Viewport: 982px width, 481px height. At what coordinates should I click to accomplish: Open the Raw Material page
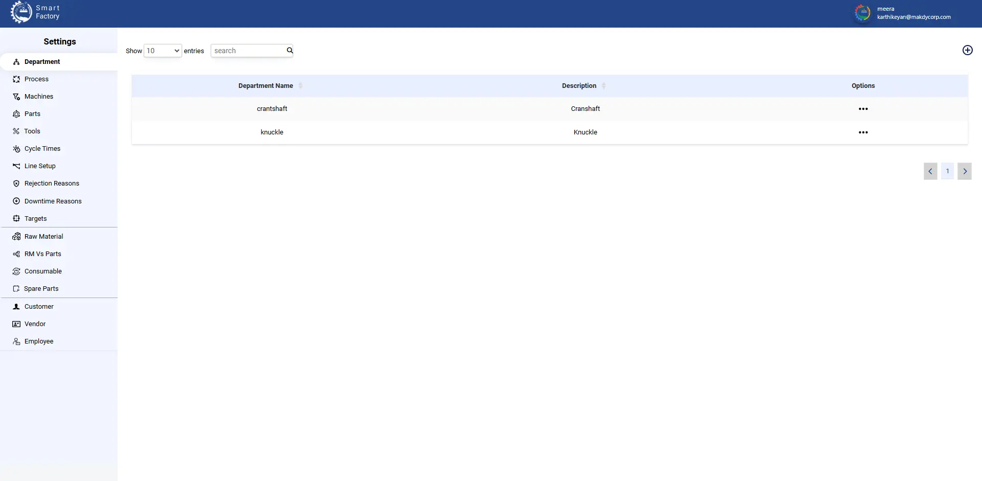(x=44, y=237)
